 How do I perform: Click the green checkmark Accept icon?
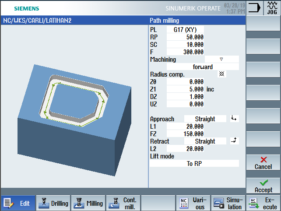(x=263, y=183)
